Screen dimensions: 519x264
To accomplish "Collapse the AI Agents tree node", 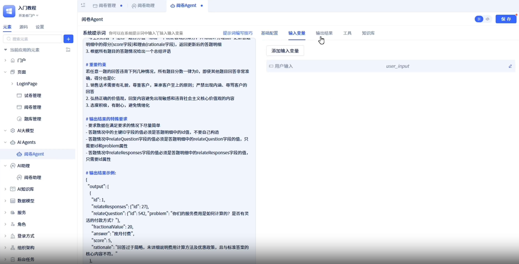I will (x=5, y=142).
